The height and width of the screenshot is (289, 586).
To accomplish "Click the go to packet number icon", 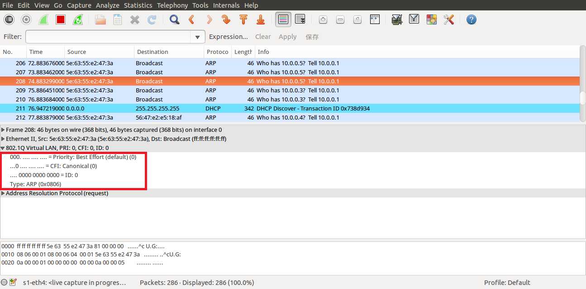I will [226, 19].
